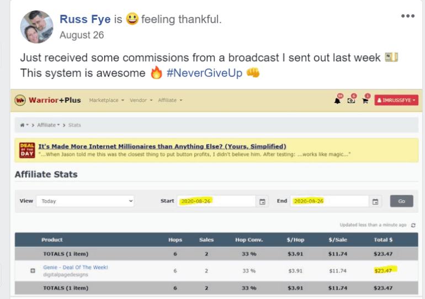The height and width of the screenshot is (299, 425).
Task: Click the Start date input field
Action: click(216, 201)
